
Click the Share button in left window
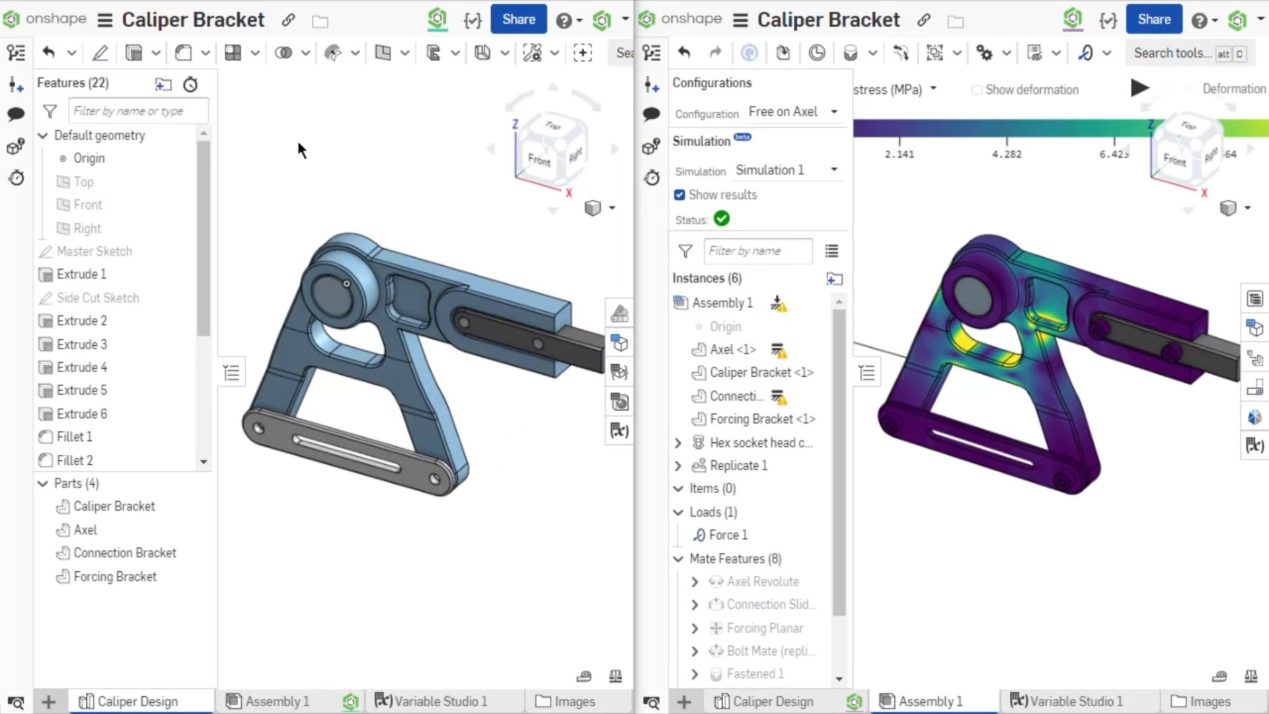pyautogui.click(x=518, y=19)
